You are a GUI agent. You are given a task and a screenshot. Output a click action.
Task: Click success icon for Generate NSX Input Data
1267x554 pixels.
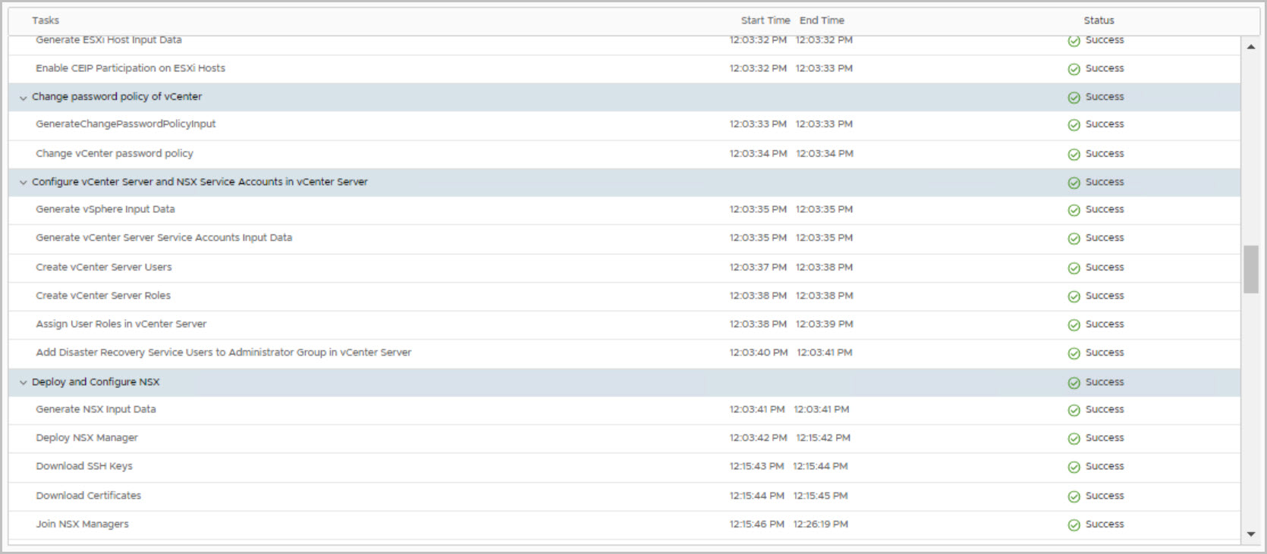point(1074,411)
